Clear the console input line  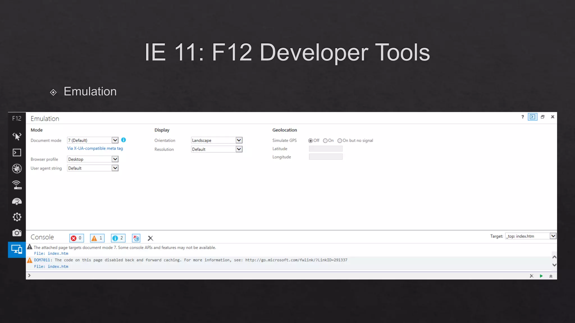(531, 276)
